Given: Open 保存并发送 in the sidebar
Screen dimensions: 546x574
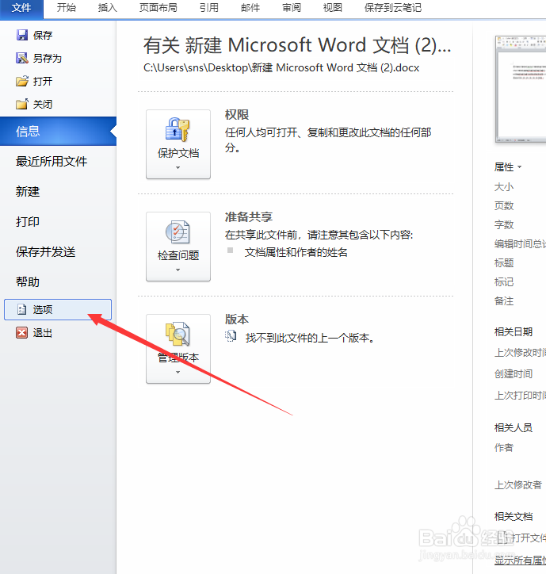Looking at the screenshot, I should [45, 252].
